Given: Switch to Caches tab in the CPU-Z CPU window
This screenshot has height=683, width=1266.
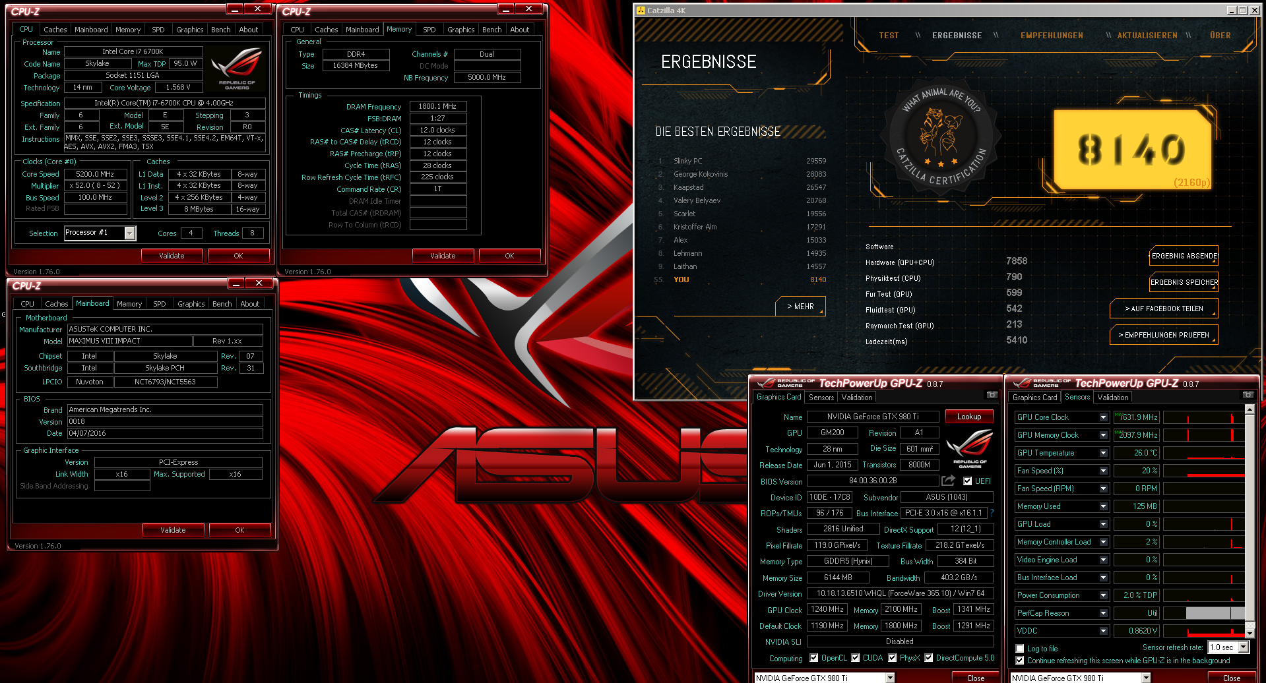Looking at the screenshot, I should click(x=55, y=30).
